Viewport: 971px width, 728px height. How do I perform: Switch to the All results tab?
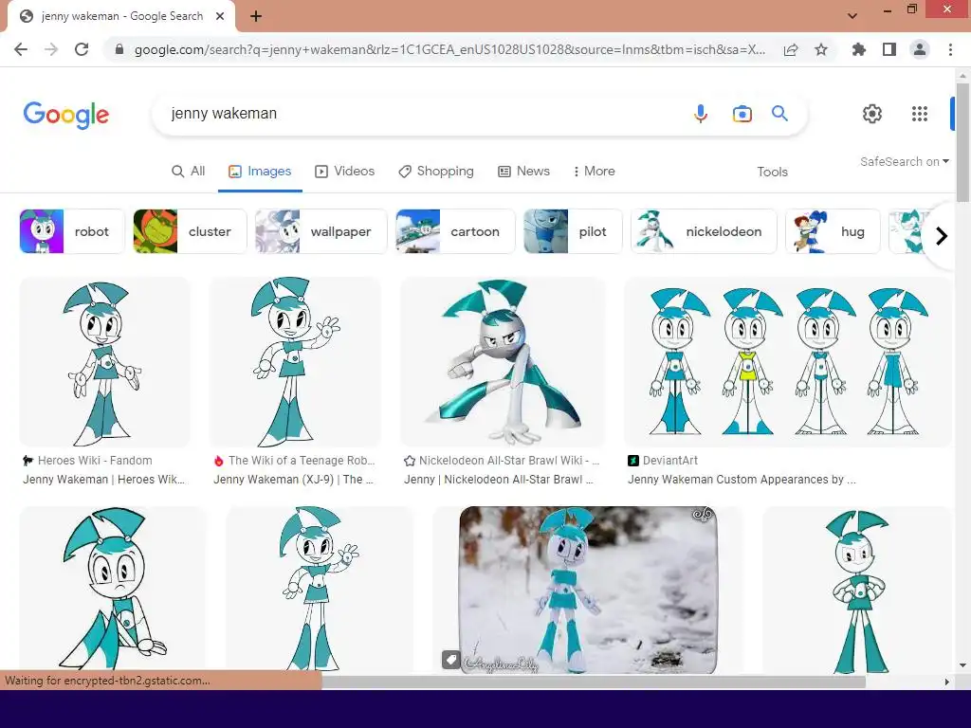[x=189, y=172]
